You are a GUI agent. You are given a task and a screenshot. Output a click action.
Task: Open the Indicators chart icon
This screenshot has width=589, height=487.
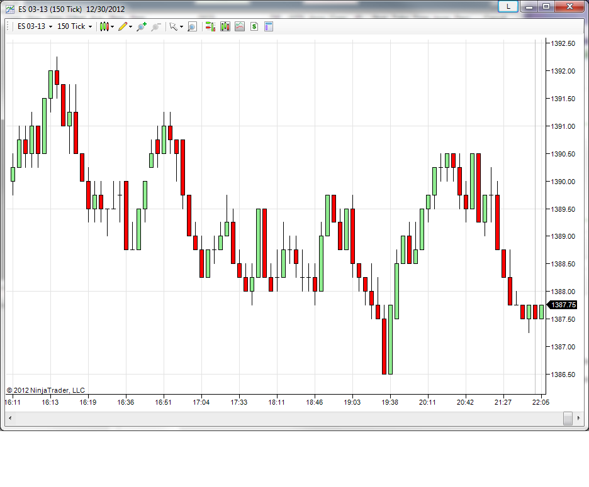240,26
